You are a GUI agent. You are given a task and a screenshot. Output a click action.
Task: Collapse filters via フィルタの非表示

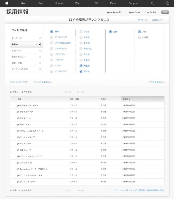point(42,82)
